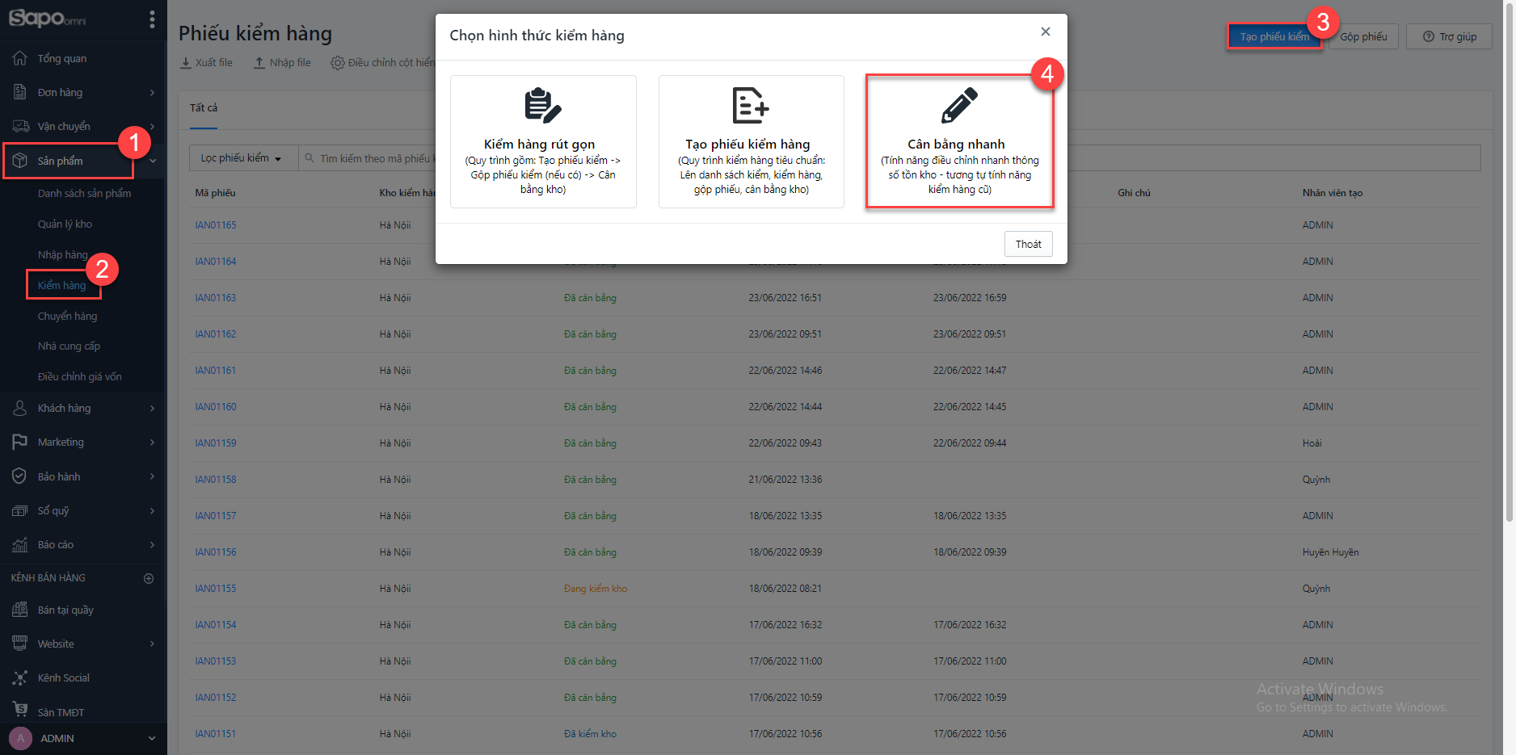This screenshot has width=1516, height=755.
Task: Expand the Sổ quỹ submenu chevron
Action: [152, 511]
